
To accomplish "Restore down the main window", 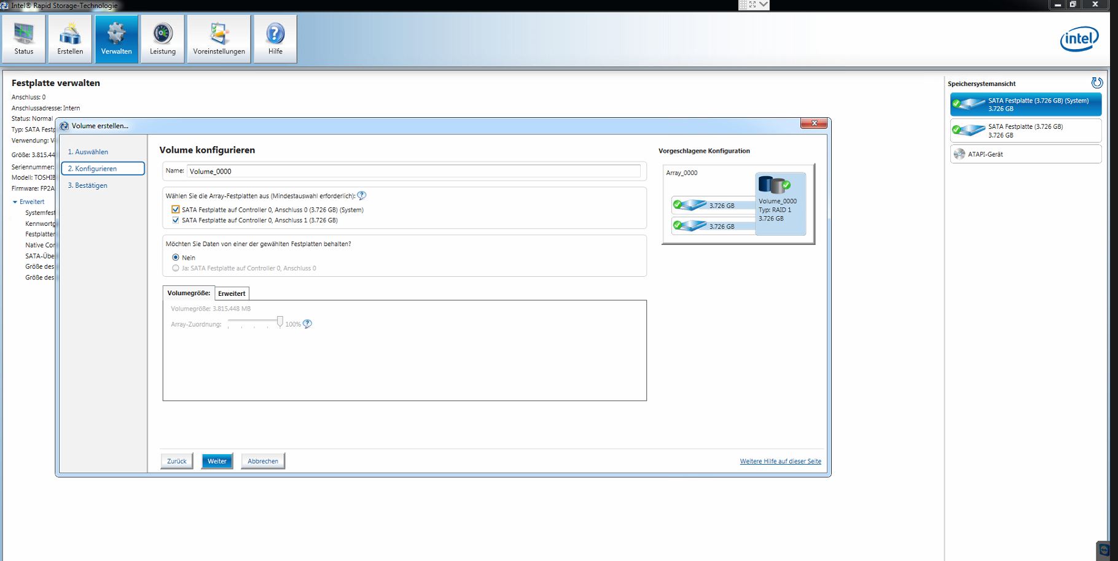I will point(1073,4).
